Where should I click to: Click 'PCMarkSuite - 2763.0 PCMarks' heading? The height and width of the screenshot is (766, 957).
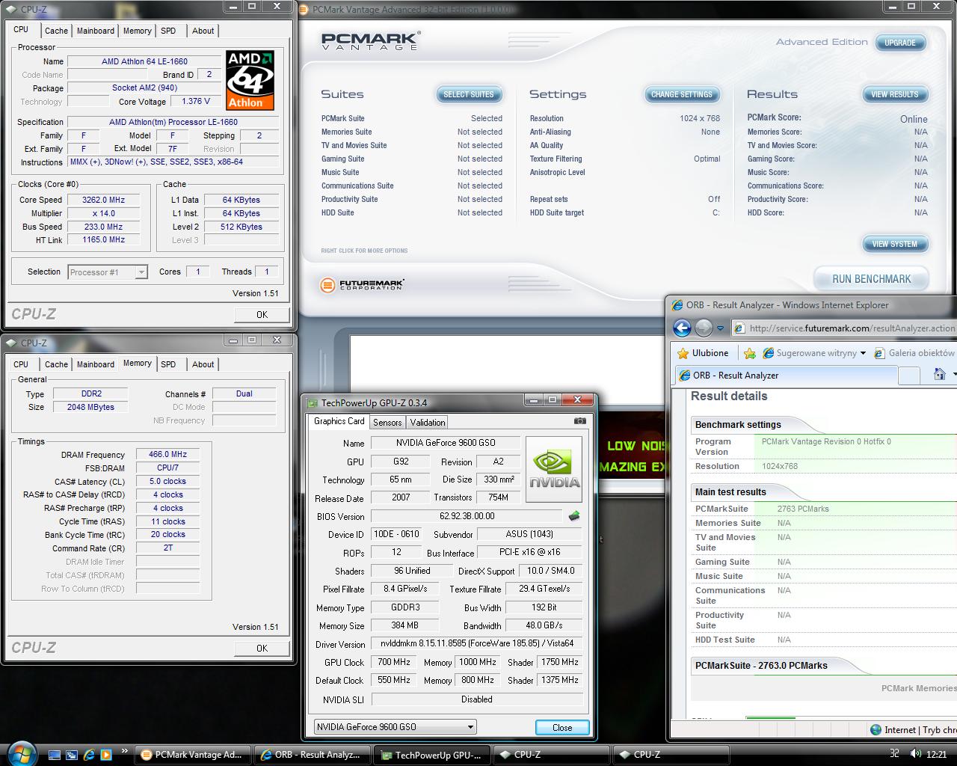click(x=761, y=665)
